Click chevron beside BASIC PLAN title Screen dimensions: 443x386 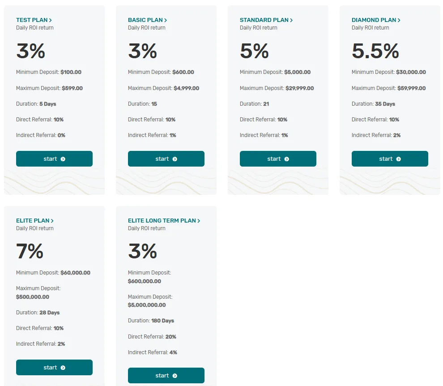click(166, 20)
